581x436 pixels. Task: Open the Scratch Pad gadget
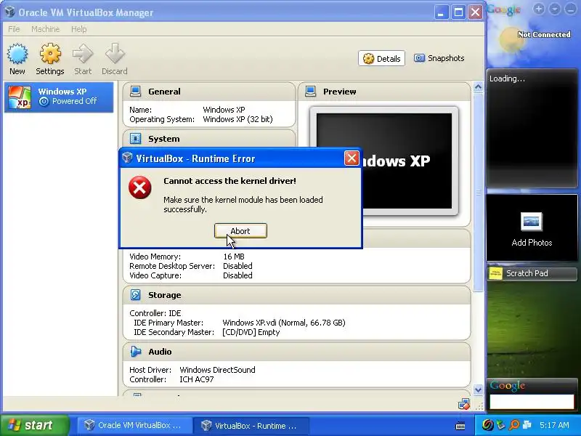point(532,274)
